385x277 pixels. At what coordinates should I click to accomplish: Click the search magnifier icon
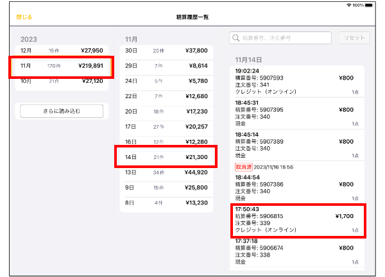pos(237,38)
